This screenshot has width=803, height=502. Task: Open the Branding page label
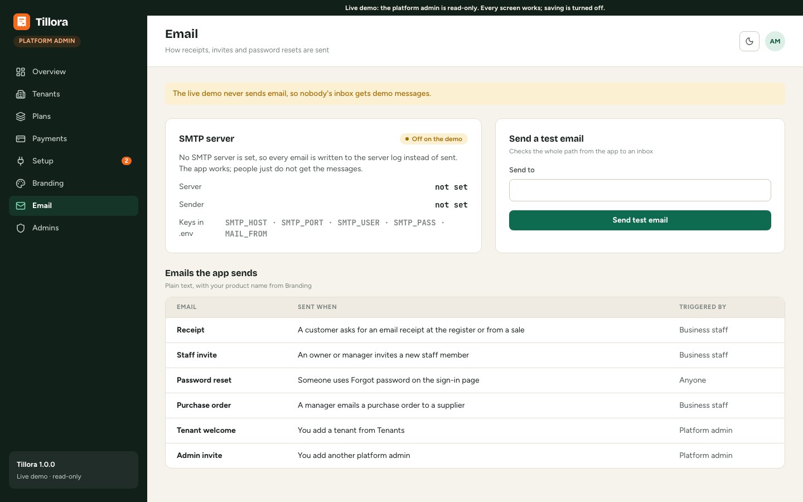click(x=48, y=183)
